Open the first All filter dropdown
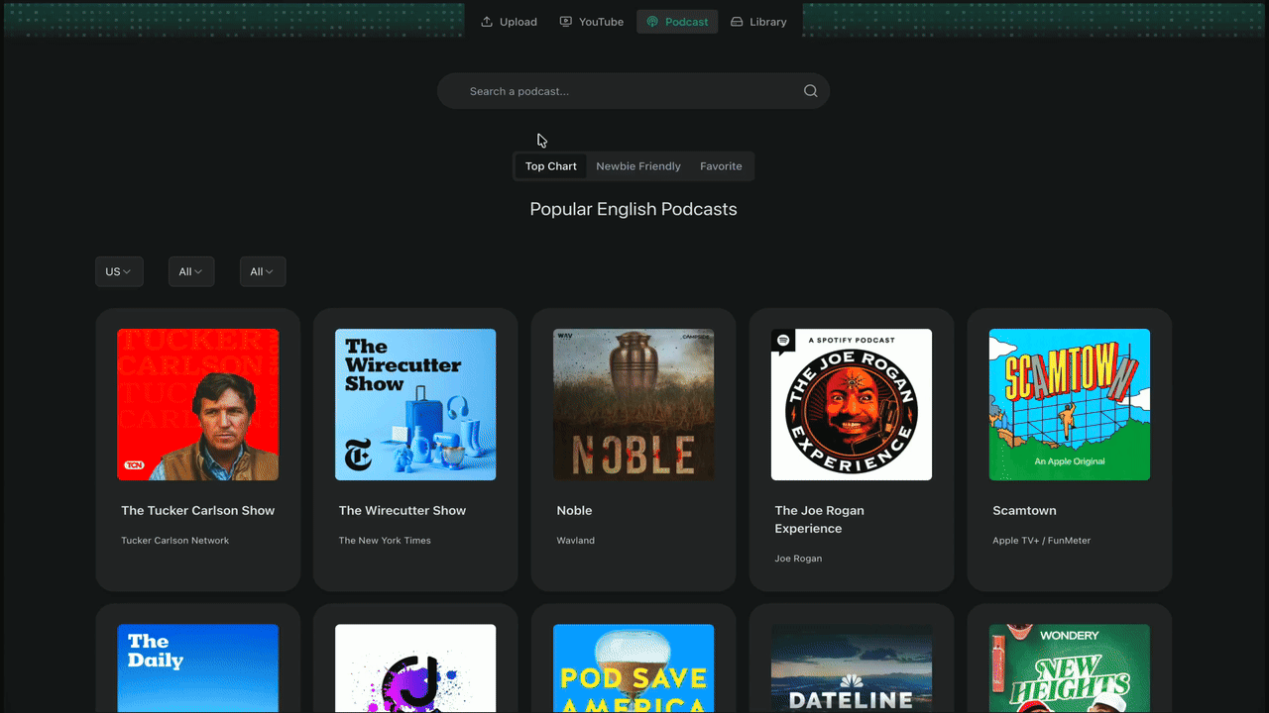 [191, 271]
